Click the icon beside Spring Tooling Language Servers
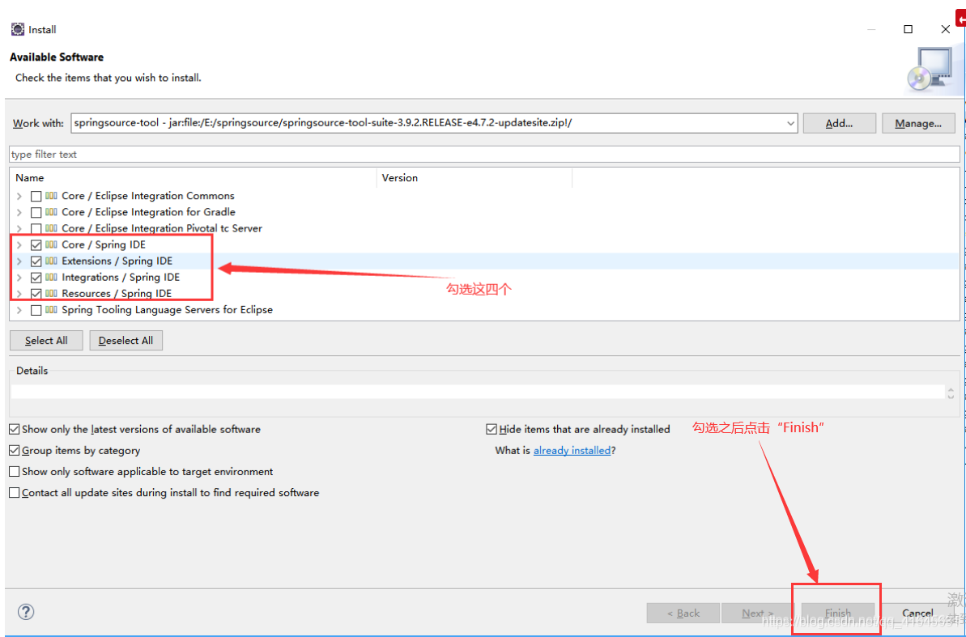The image size is (966, 637). click(51, 309)
